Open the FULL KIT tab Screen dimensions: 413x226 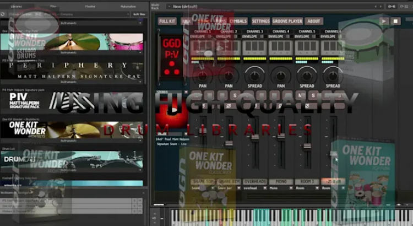[167, 21]
